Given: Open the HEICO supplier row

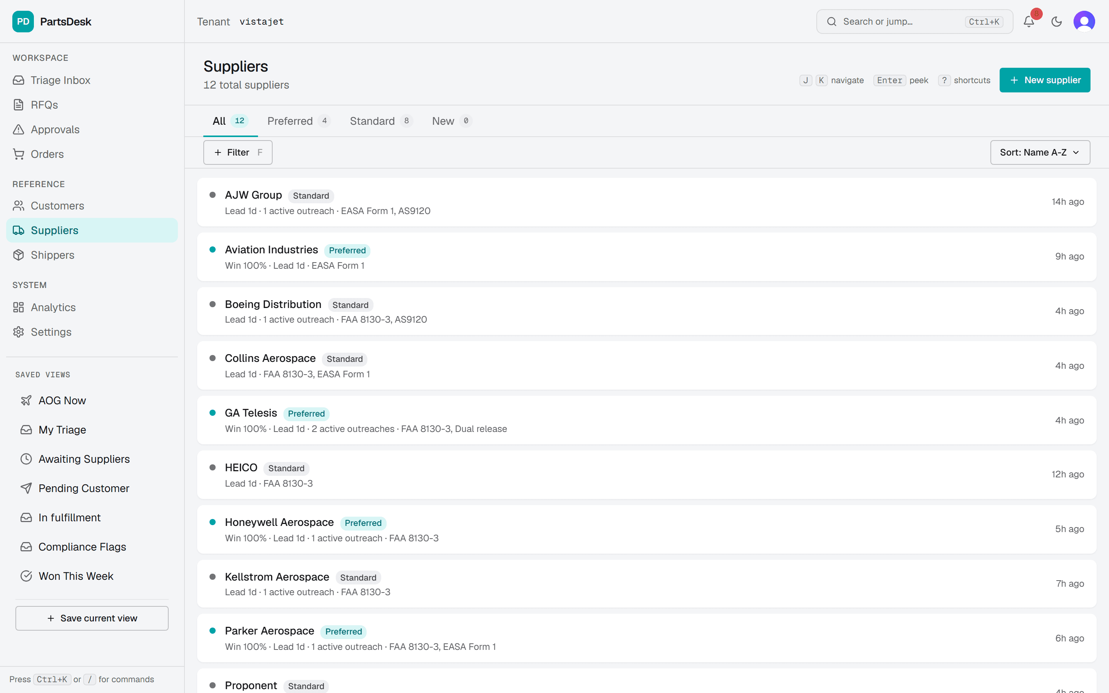Looking at the screenshot, I should tap(647, 475).
